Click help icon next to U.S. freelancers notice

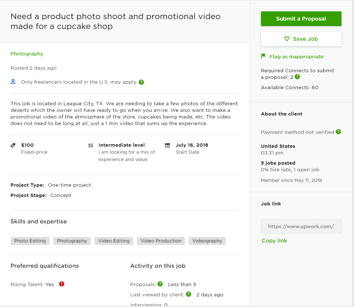(141, 82)
